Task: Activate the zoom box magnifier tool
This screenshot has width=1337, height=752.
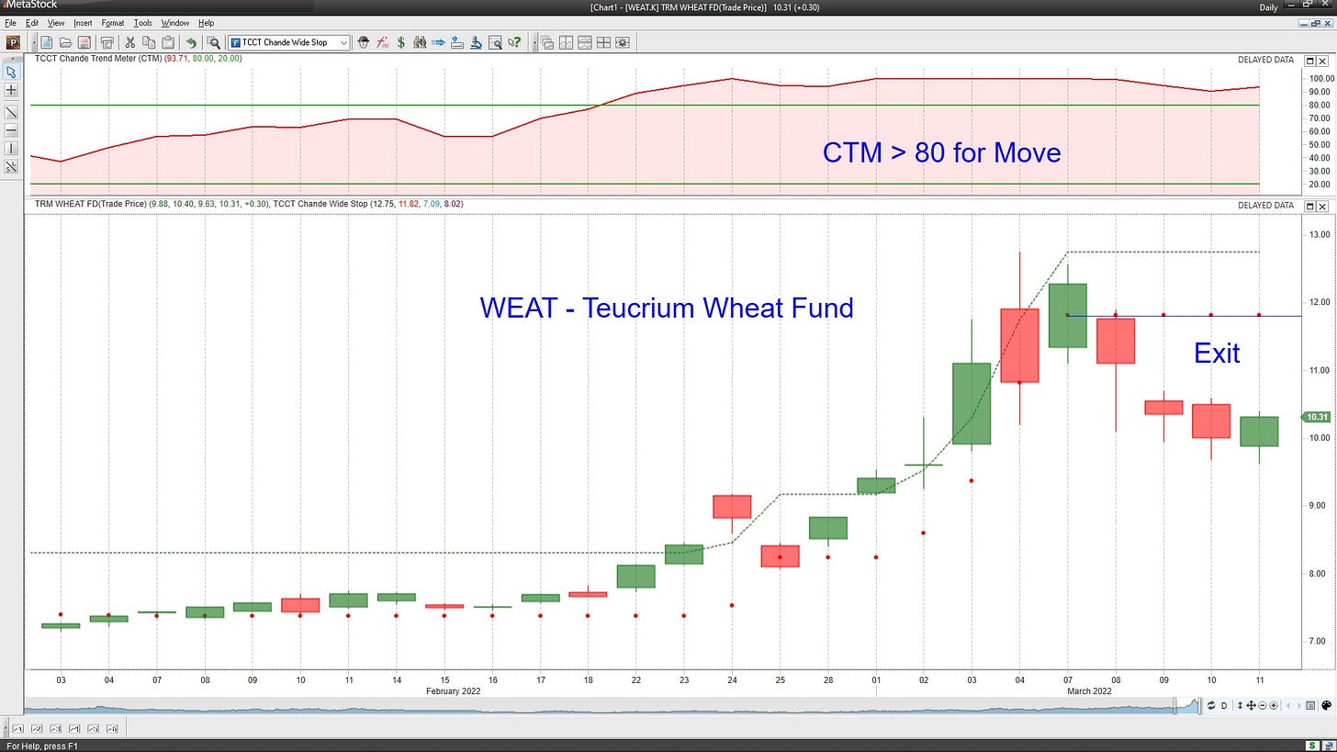Action: click(x=214, y=42)
